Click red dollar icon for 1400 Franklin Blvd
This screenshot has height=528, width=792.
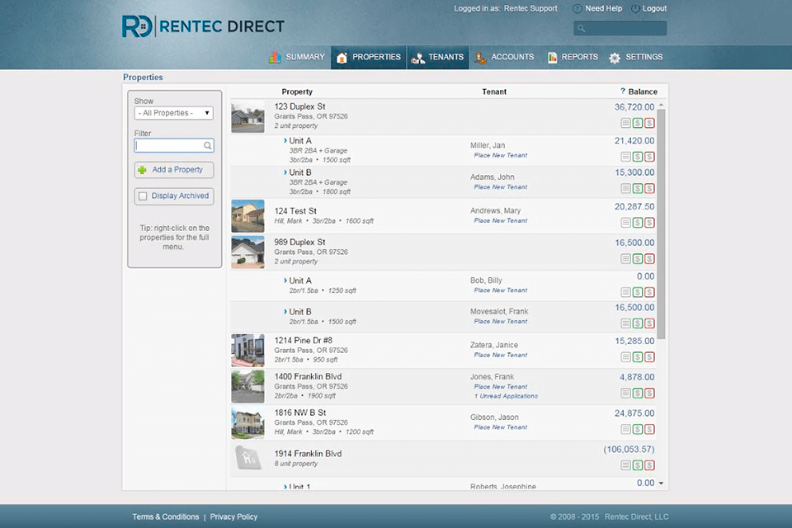[649, 394]
